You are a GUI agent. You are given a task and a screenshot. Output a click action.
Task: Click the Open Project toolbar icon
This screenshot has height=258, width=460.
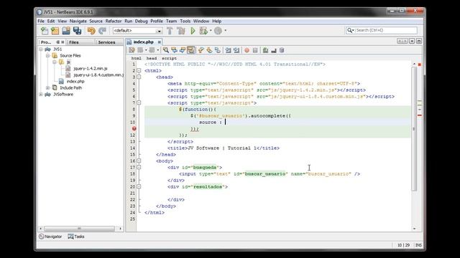(66, 30)
